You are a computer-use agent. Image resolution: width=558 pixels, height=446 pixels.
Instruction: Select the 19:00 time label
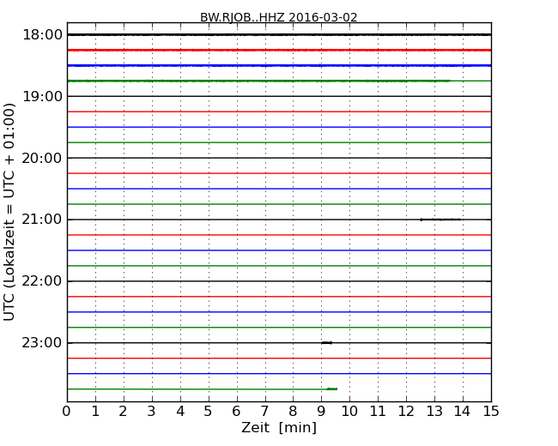[42, 96]
